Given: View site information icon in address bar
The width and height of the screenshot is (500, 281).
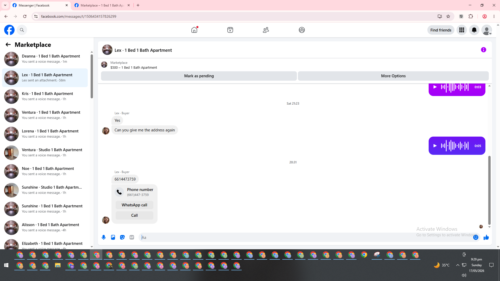Looking at the screenshot, I should [x=36, y=16].
